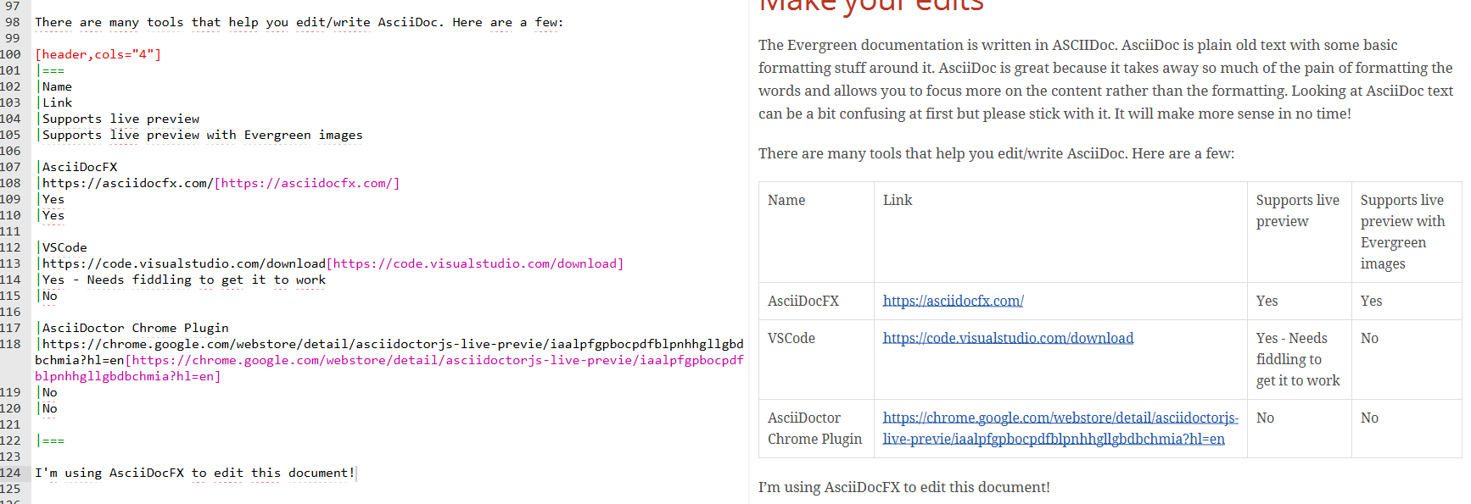Click '|AsciiDoctor Chrome Plugin' source line

pyautogui.click(x=132, y=328)
